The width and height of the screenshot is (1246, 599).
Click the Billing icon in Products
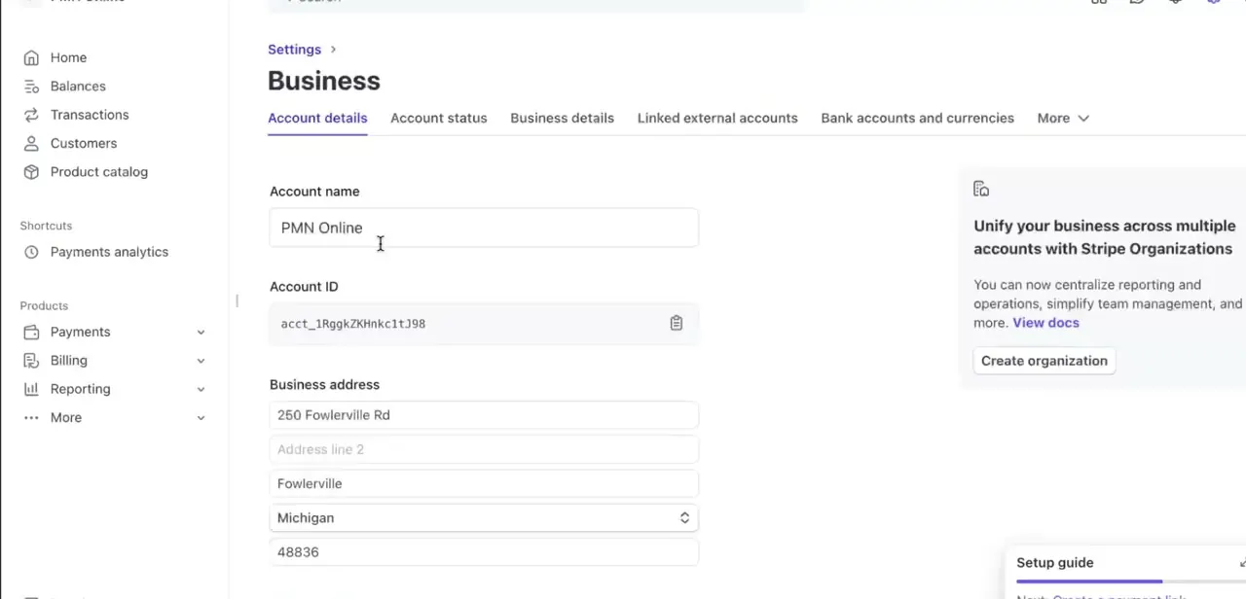(x=31, y=361)
